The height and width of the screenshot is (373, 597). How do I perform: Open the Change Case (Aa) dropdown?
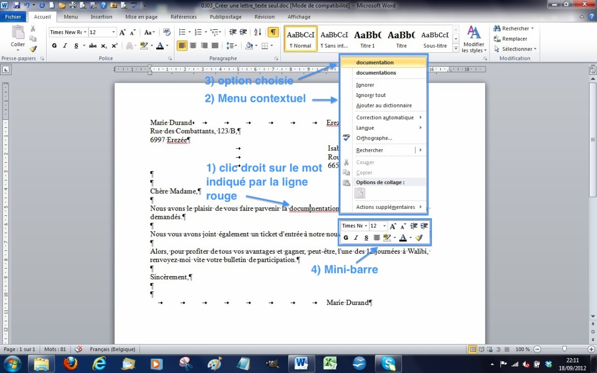click(x=149, y=32)
